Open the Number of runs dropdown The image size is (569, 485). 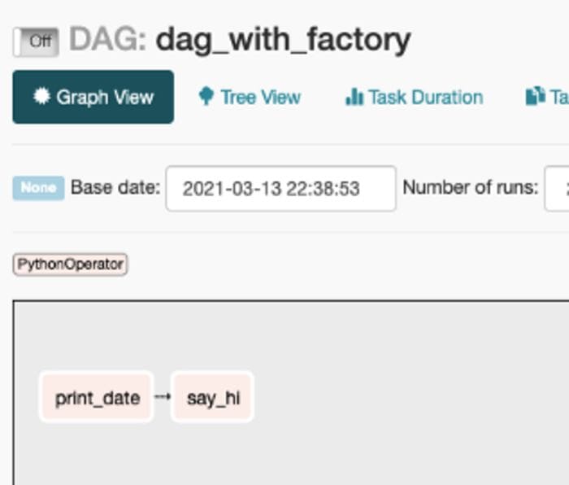coord(557,189)
